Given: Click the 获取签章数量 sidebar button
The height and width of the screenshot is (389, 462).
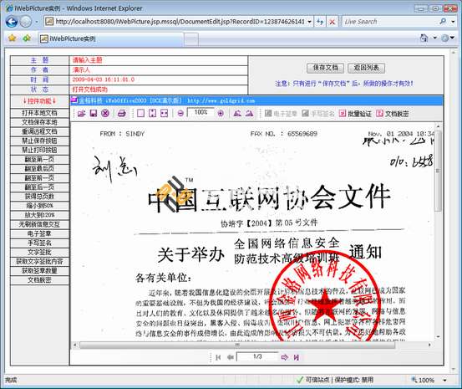Looking at the screenshot, I should (x=39, y=271).
